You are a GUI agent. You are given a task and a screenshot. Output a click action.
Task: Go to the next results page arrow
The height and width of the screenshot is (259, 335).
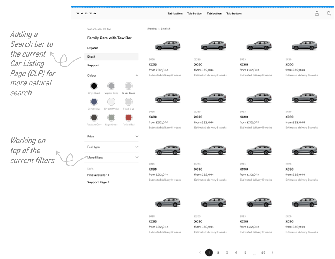(272, 253)
